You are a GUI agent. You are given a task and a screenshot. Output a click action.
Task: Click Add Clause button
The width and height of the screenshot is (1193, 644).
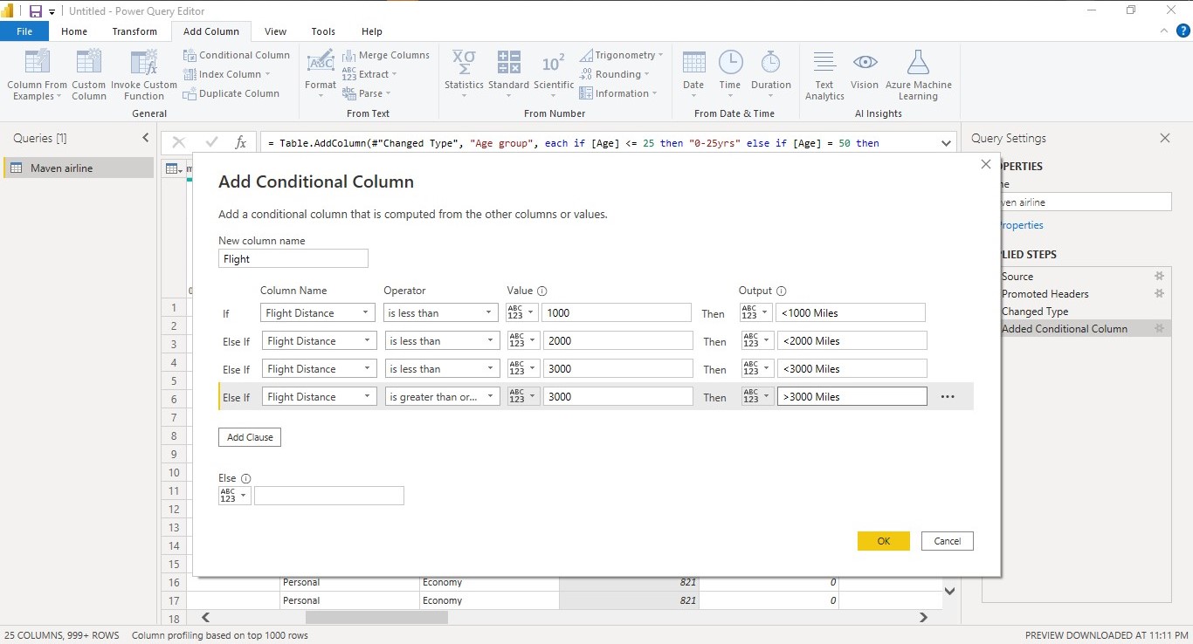coord(250,437)
